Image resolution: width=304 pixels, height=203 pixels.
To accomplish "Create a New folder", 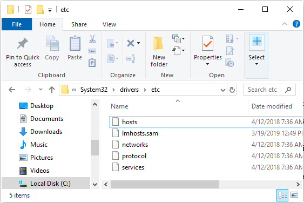I will (159, 51).
